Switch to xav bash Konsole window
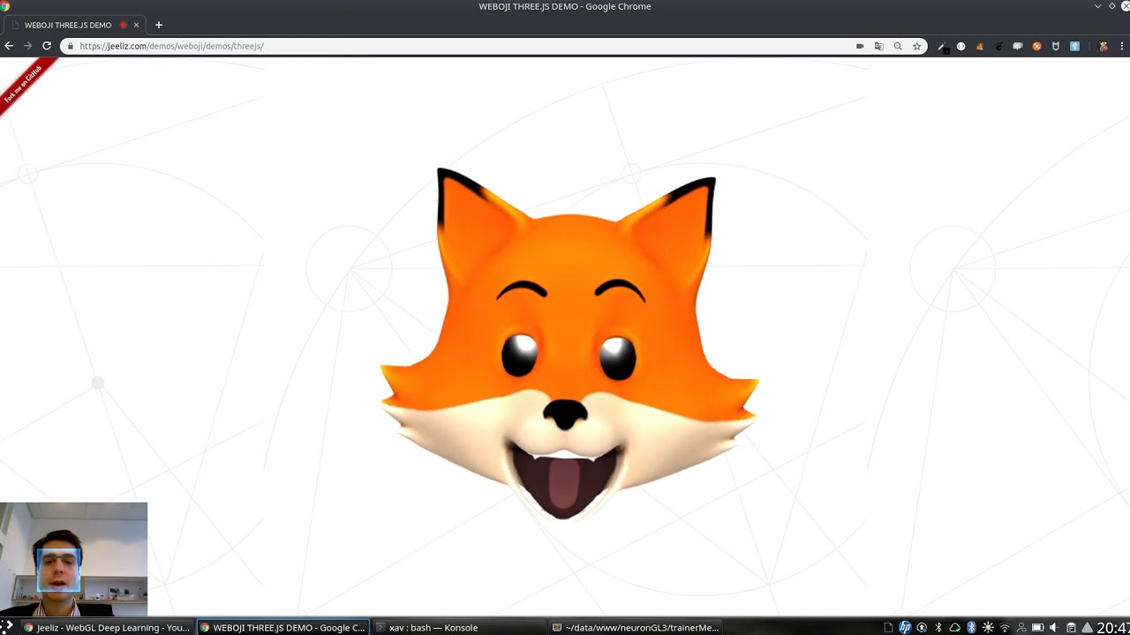 coord(458,627)
